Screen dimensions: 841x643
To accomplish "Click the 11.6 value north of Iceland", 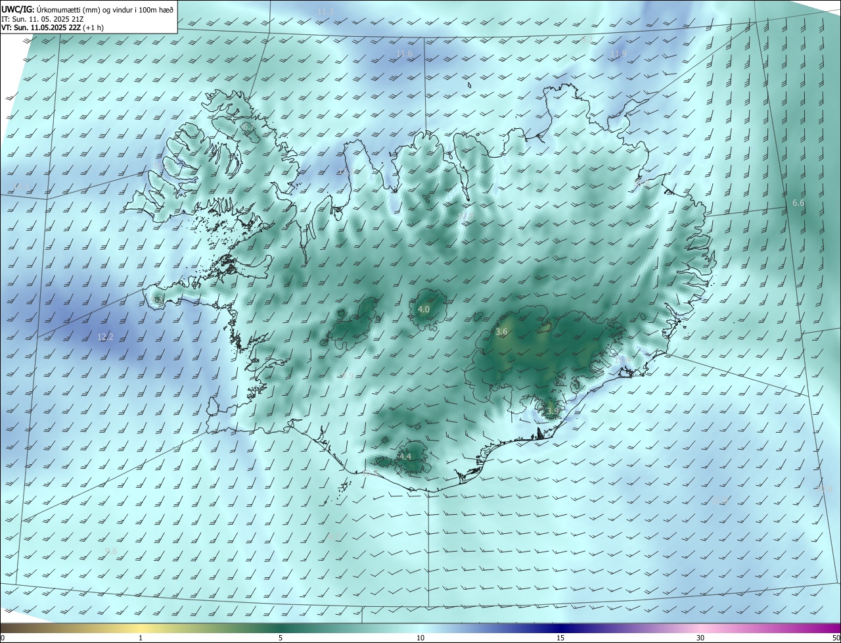I will (x=404, y=53).
